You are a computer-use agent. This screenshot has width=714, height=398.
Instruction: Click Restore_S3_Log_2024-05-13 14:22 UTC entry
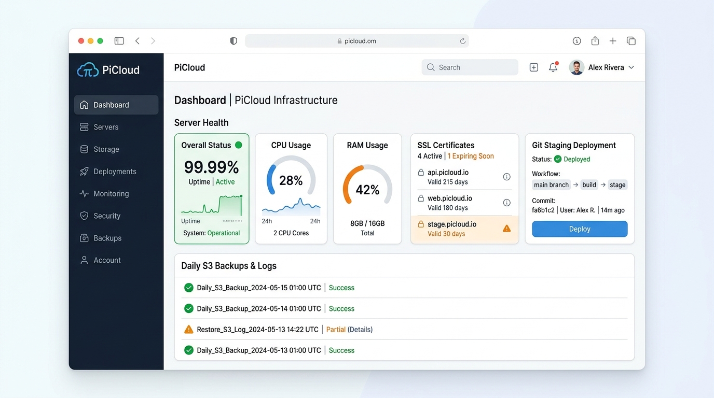tap(258, 330)
